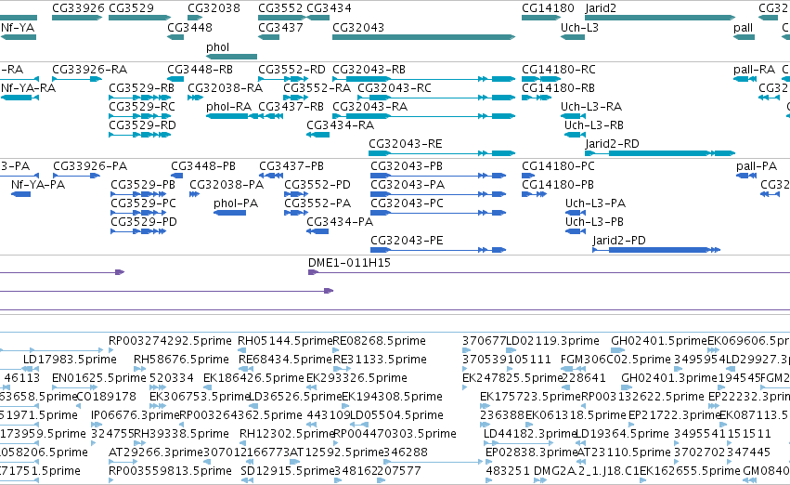This screenshot has width=790, height=485.
Task: Select transcript CG3529-RC
Action: click(x=142, y=106)
